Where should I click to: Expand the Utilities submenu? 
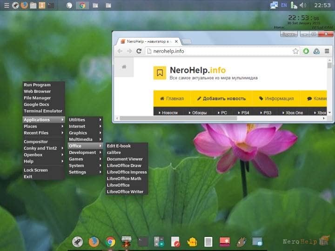[85, 120]
